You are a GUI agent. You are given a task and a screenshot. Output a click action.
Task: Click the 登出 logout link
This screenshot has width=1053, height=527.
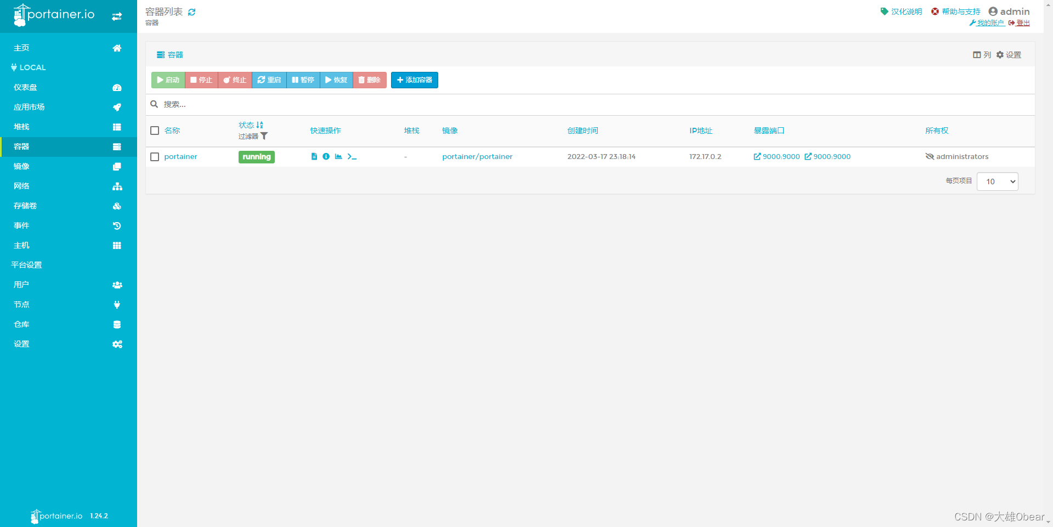1022,23
